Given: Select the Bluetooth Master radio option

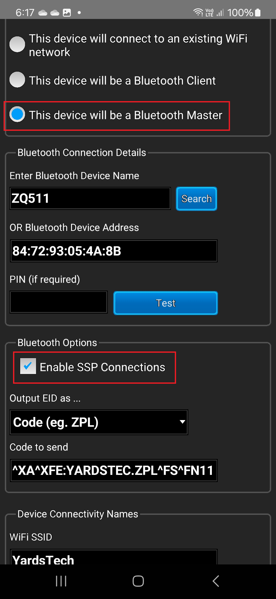Looking at the screenshot, I should tap(17, 114).
